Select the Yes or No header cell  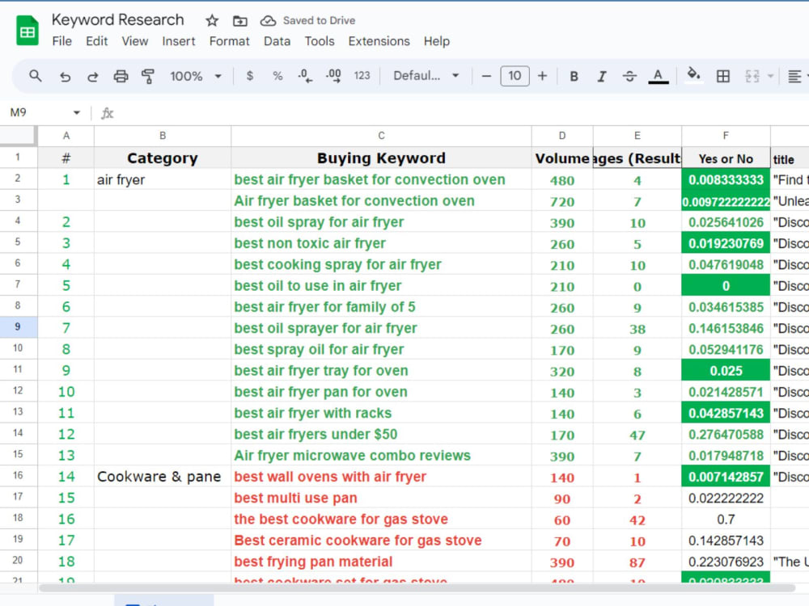point(726,158)
